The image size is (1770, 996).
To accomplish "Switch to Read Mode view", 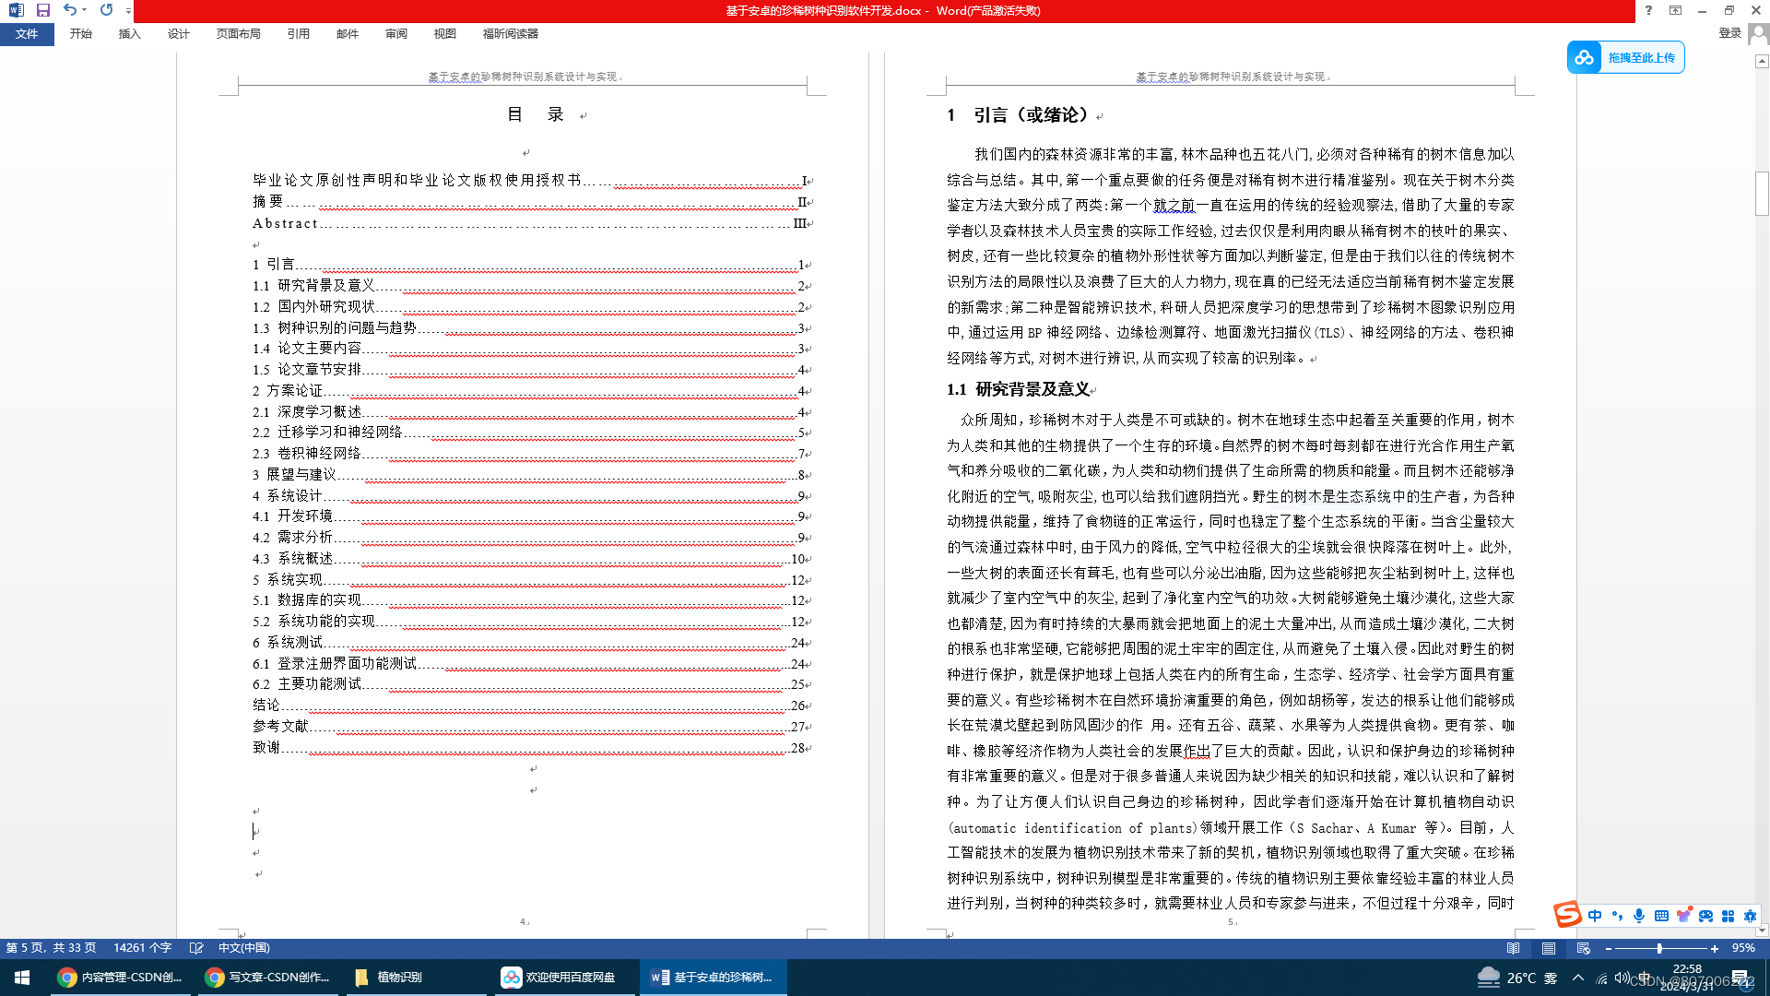I will (x=1514, y=948).
